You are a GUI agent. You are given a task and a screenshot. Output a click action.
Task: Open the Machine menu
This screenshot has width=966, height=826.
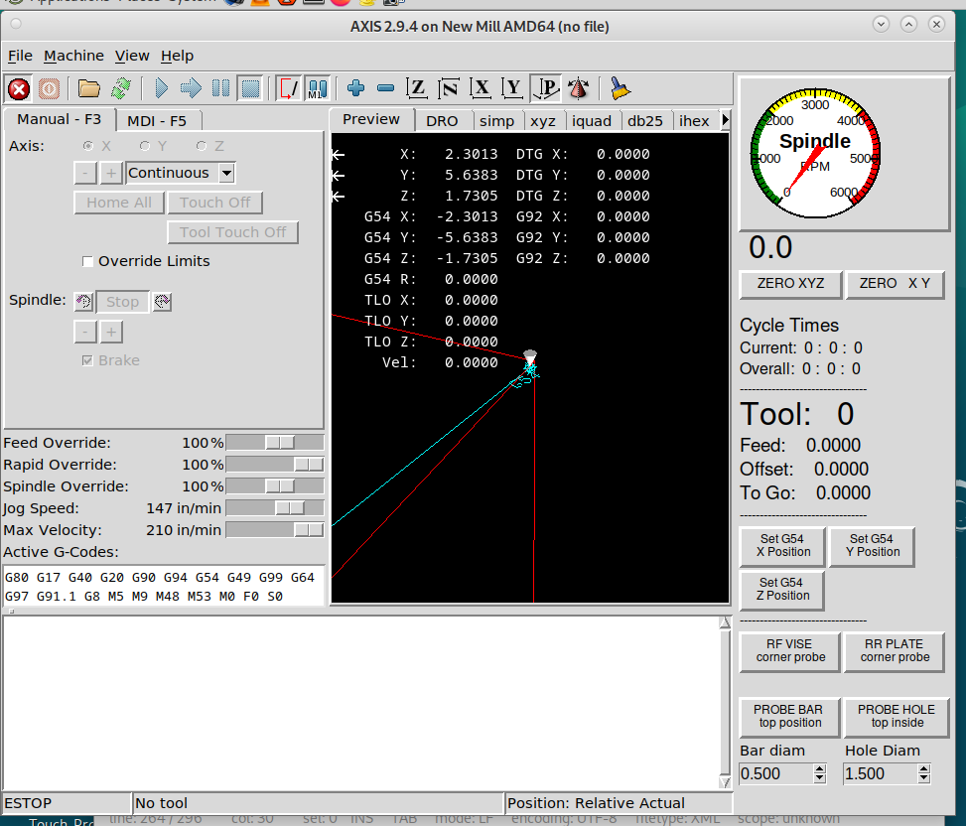pyautogui.click(x=73, y=56)
